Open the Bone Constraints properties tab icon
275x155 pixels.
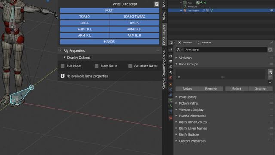pyautogui.click(x=171, y=111)
